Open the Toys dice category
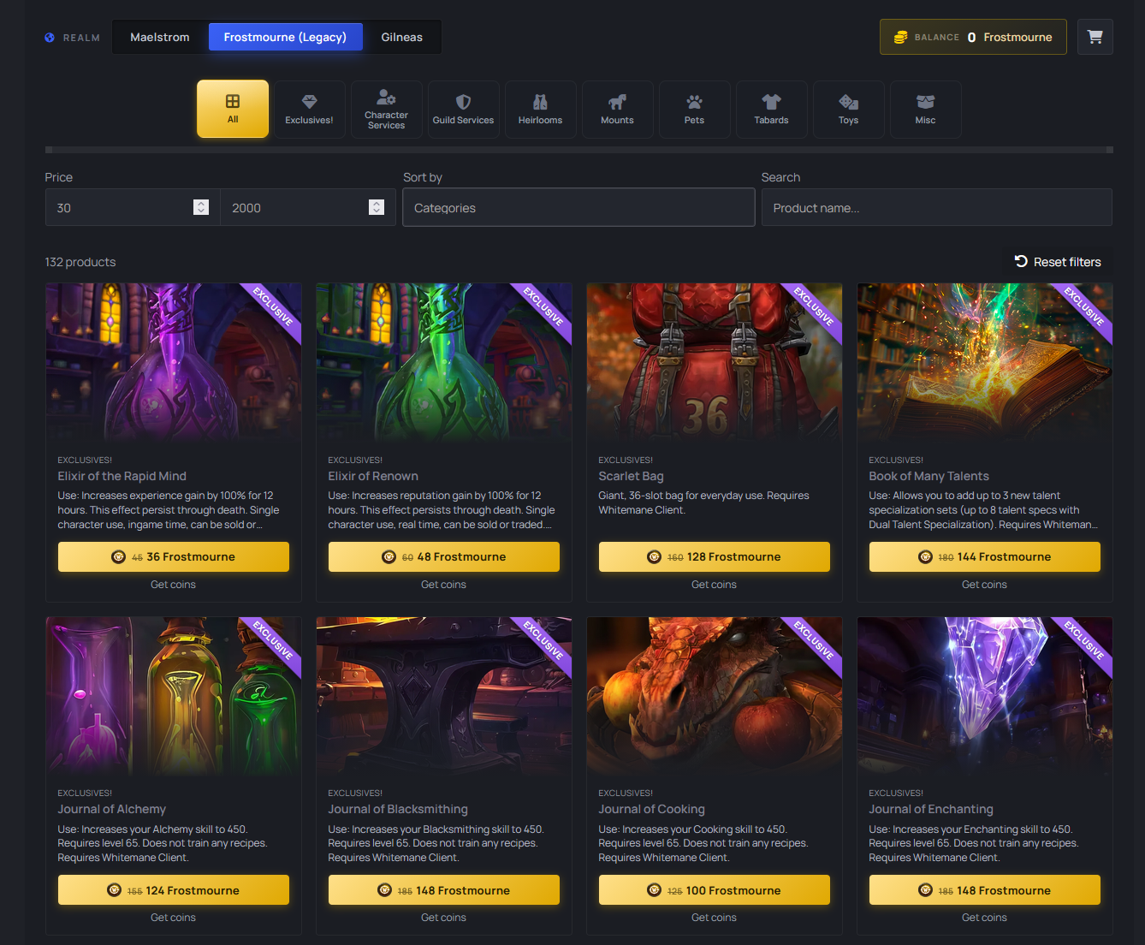This screenshot has height=945, width=1145. (849, 109)
